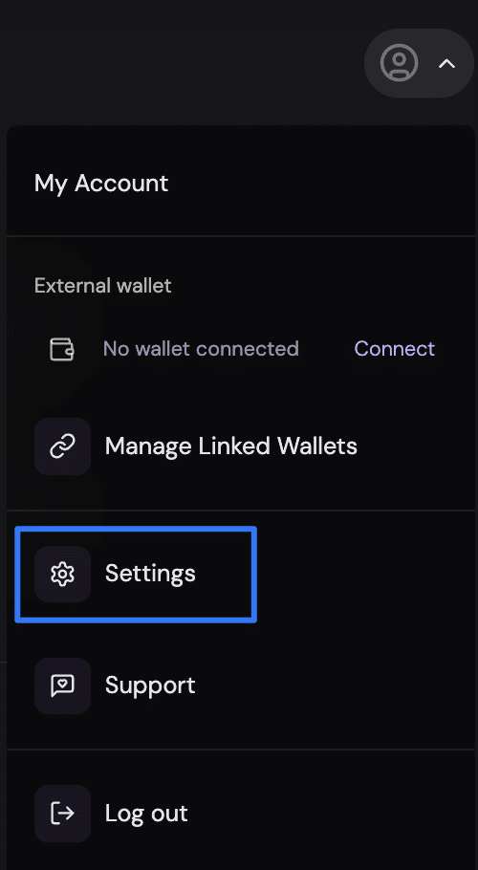Select the Log out text
This screenshot has width=478, height=870.
[146, 814]
